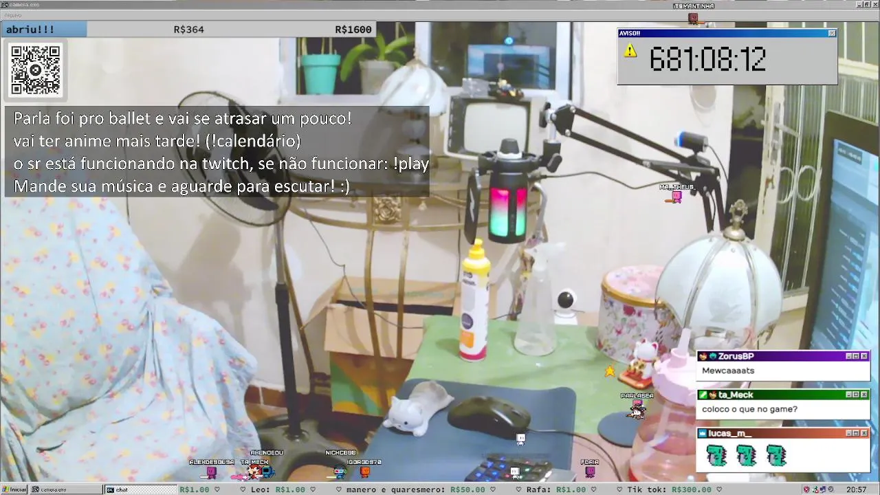Image resolution: width=880 pixels, height=495 pixels.
Task: Click the PARLASEA pixel avatar
Action: [637, 409]
